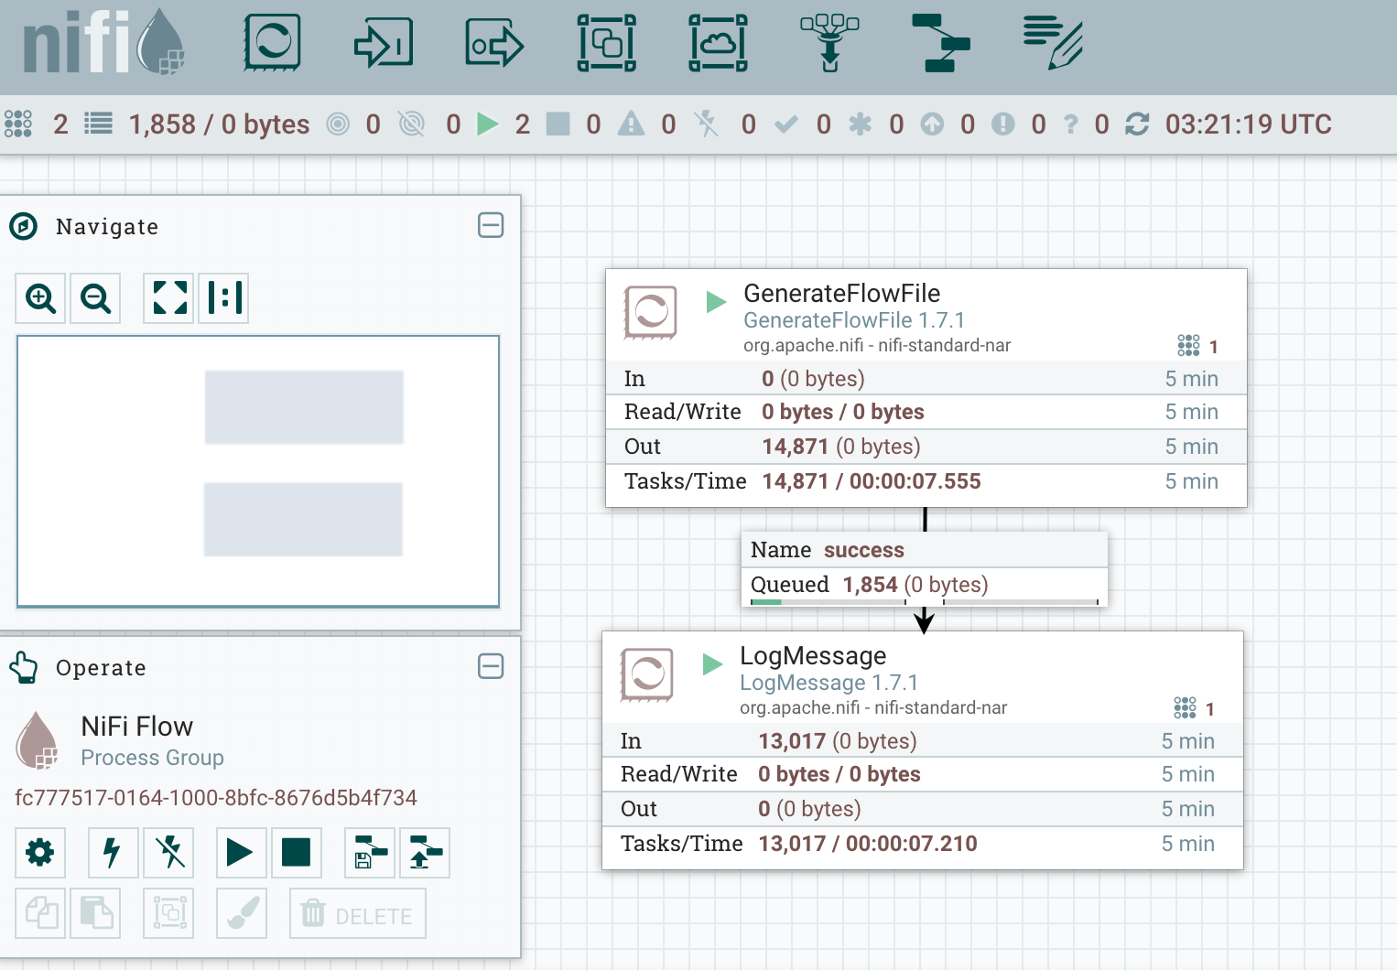Click LogMessage running status icon
The height and width of the screenshot is (970, 1397).
pos(713,663)
